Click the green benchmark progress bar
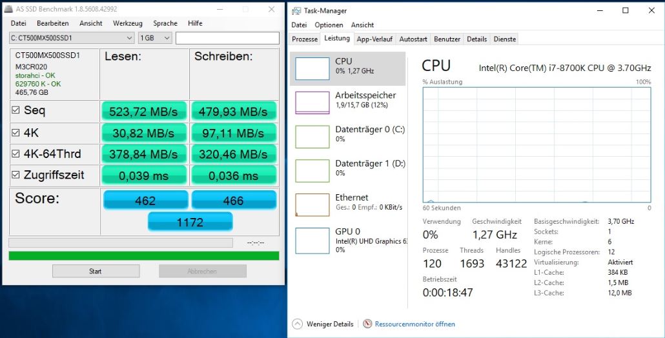Screen dimensions: 665x338 [144, 256]
